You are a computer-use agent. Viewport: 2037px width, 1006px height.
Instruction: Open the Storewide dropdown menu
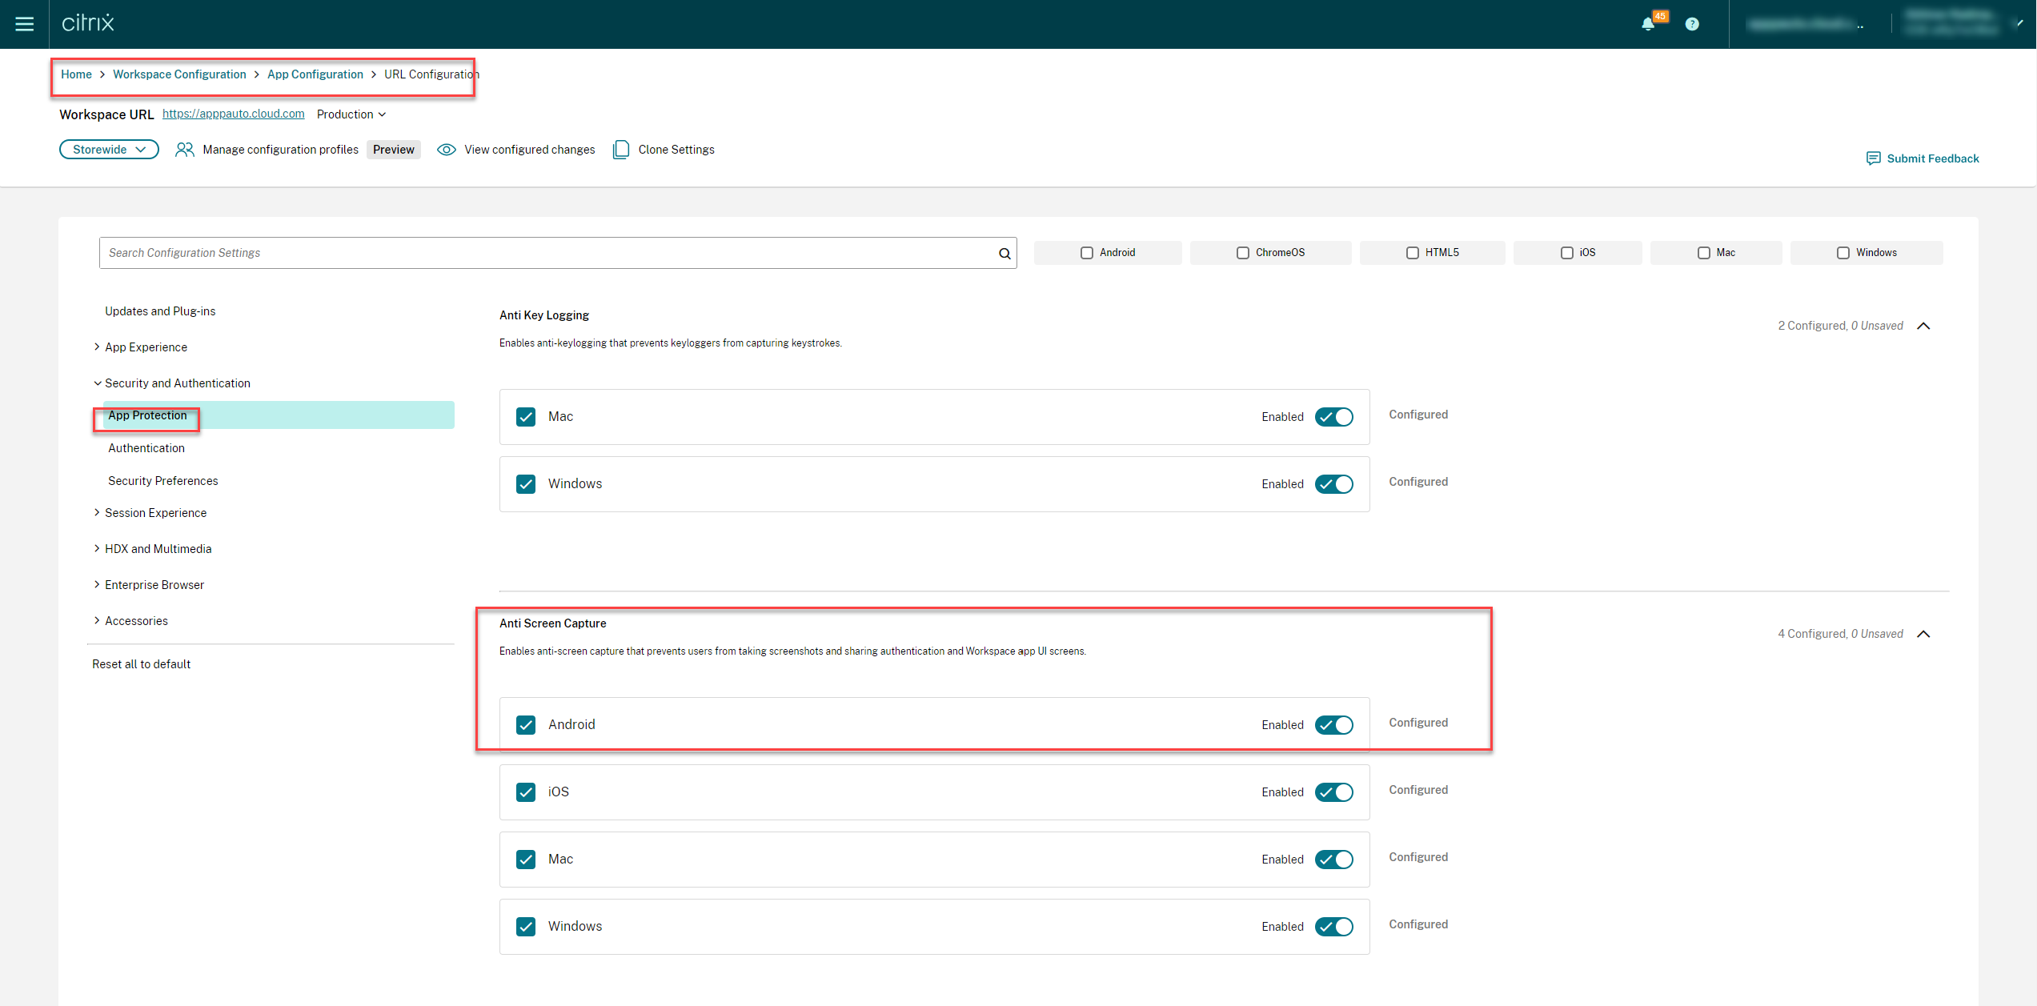coord(108,150)
